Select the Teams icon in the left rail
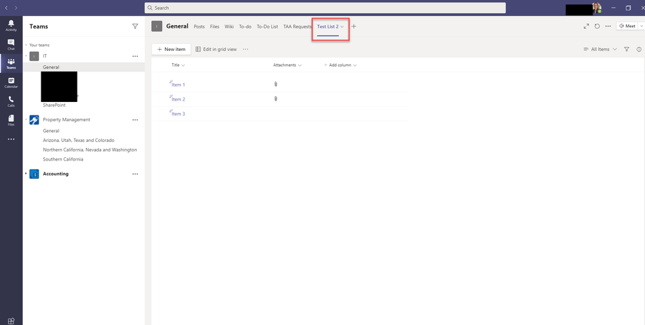Image resolution: width=645 pixels, height=325 pixels. pos(11,63)
